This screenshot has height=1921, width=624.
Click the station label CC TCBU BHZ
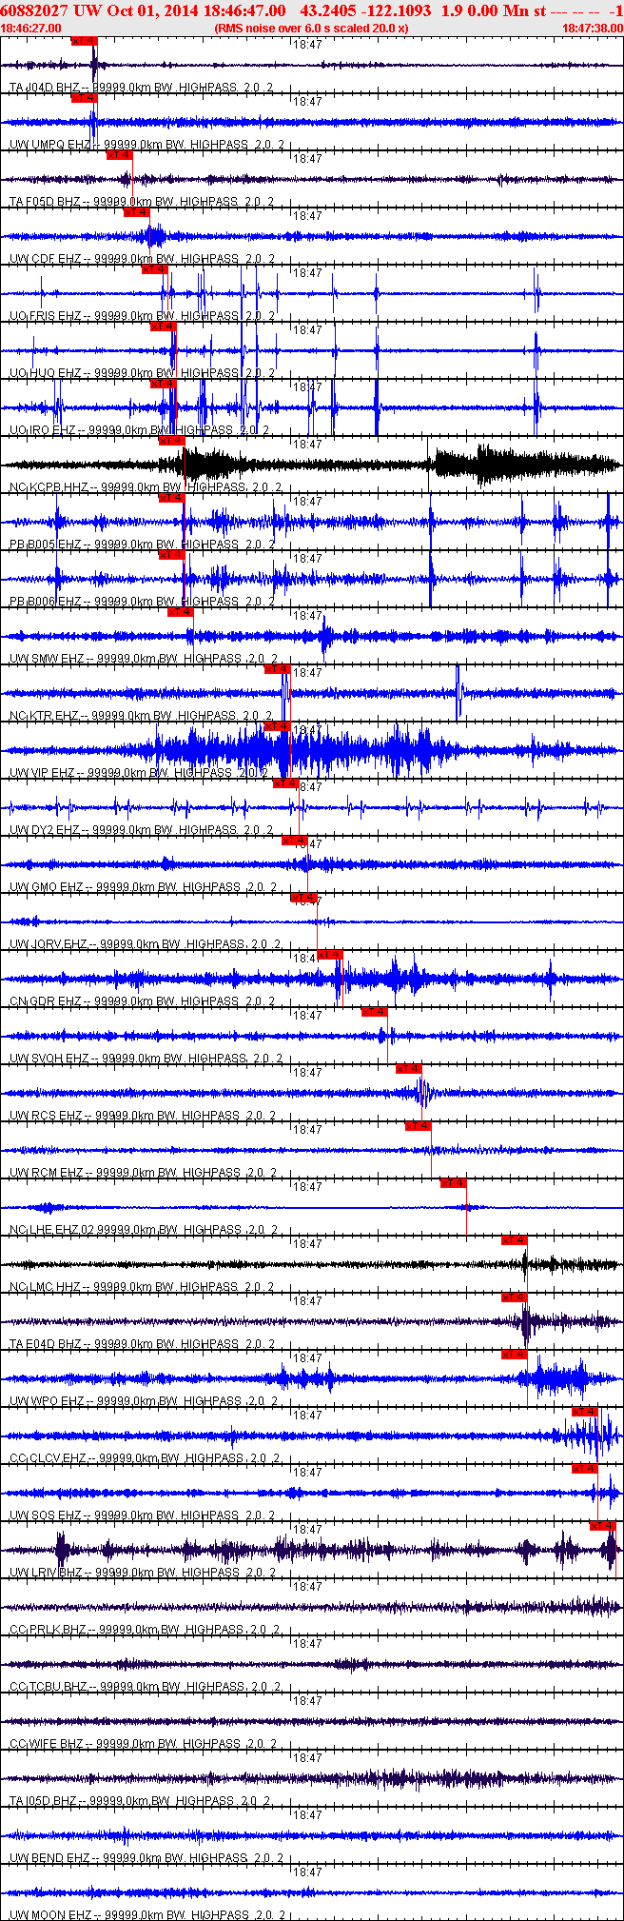pos(49,1687)
